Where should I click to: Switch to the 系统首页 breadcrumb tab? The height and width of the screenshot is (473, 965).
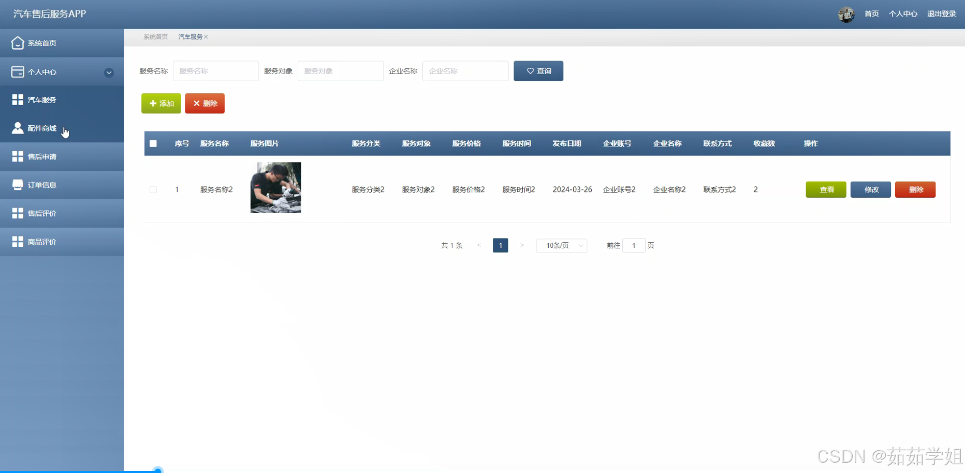coord(155,37)
